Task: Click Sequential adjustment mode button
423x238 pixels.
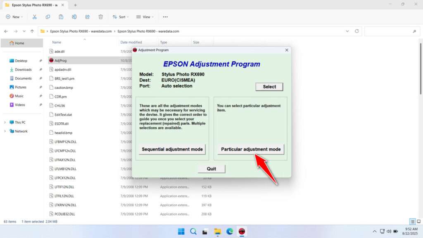Action: coord(172,149)
